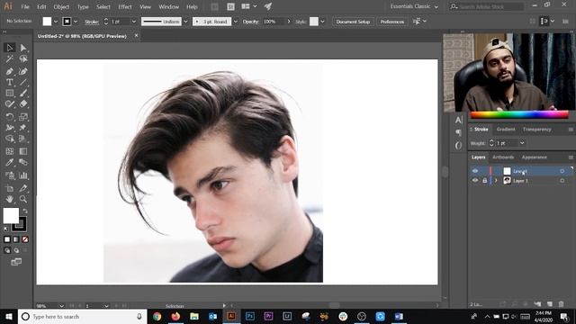Close the Untitled-2 document tab
576x324 pixels.
(x=136, y=36)
